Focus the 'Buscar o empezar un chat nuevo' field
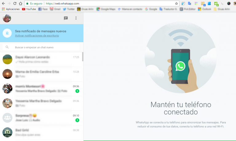 [41, 47]
